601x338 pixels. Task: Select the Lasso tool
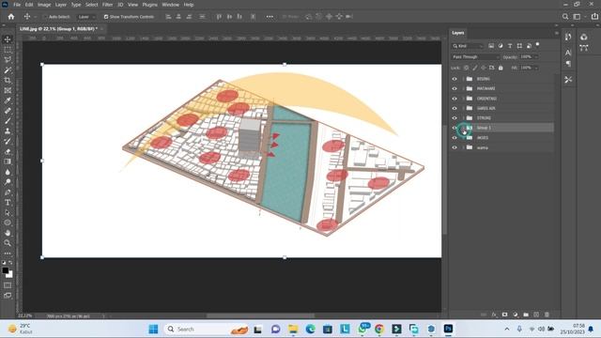tap(8, 60)
